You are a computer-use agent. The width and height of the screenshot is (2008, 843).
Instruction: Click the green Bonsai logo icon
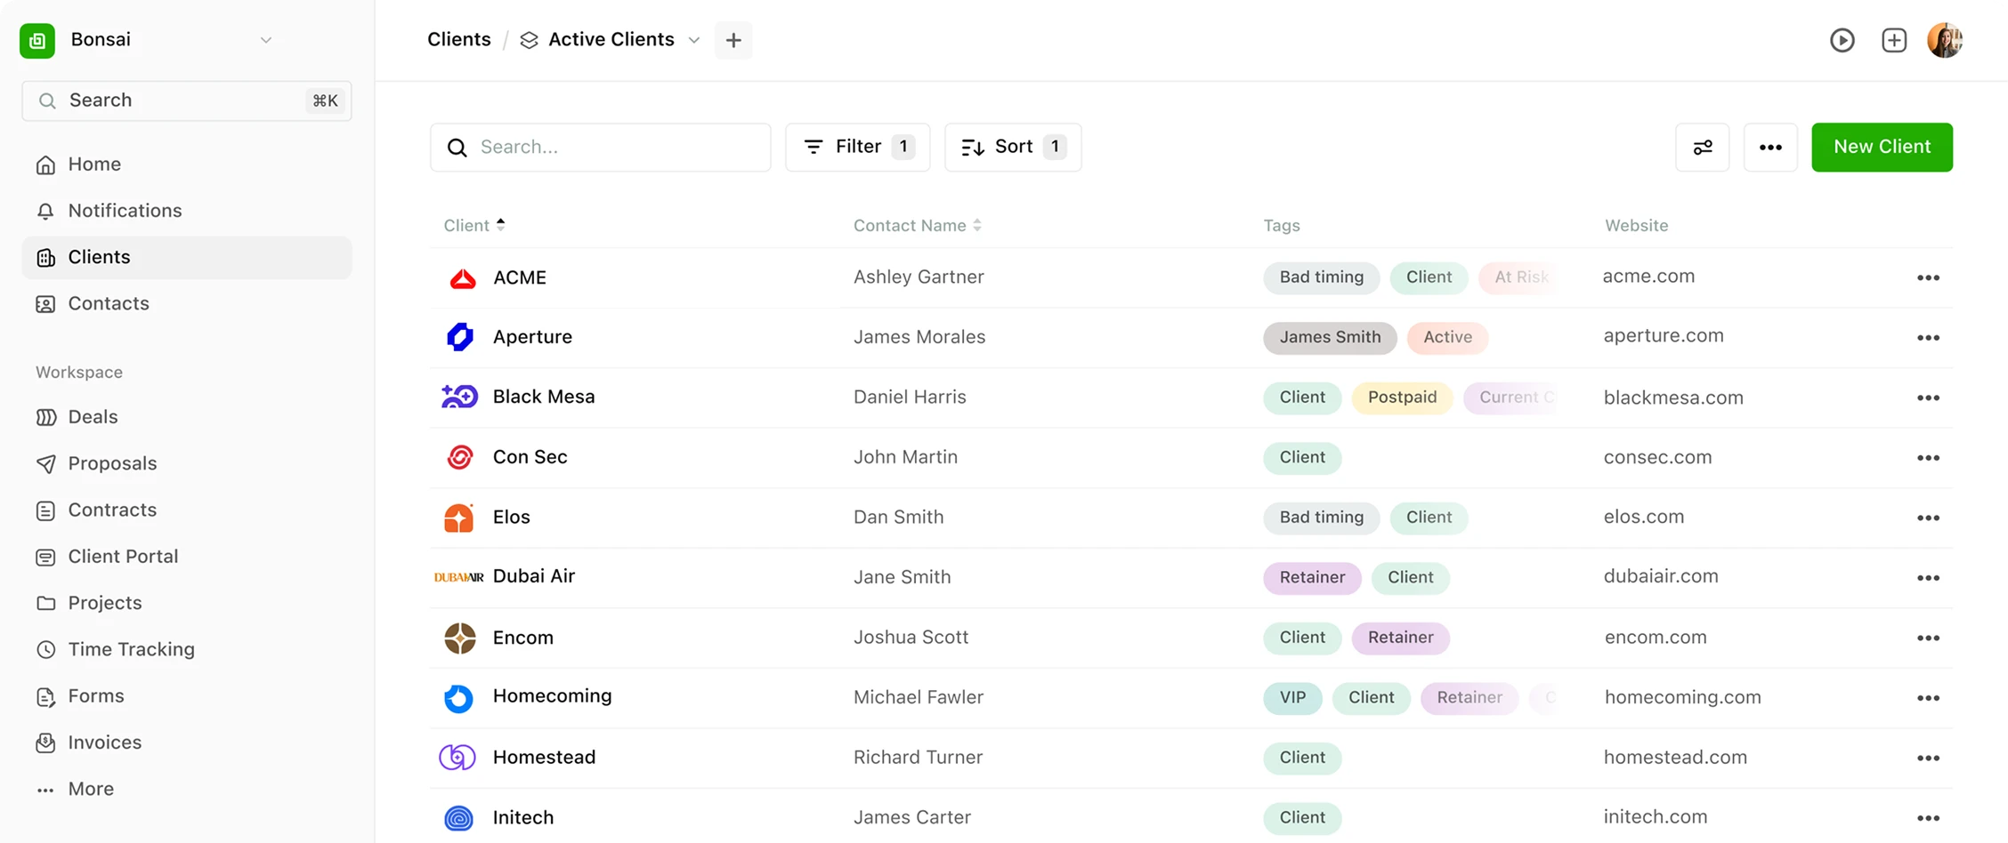[x=37, y=40]
